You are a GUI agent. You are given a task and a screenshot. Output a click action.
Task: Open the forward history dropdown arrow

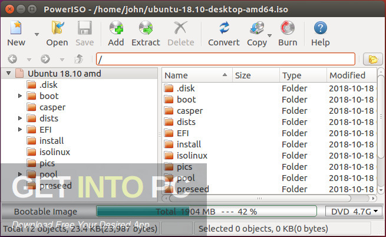pyautogui.click(x=62, y=60)
